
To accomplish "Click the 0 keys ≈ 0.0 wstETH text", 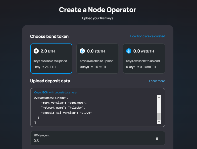I will click(x=141, y=67).
